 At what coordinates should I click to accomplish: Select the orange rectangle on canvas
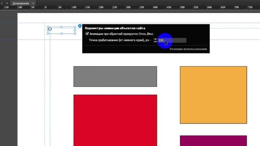tap(213, 95)
